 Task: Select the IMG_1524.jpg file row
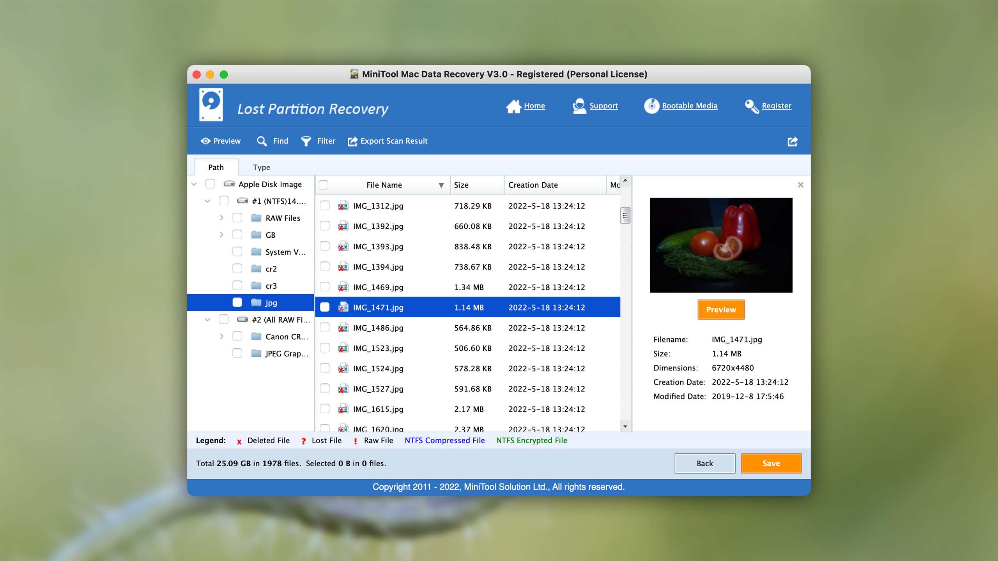click(467, 369)
